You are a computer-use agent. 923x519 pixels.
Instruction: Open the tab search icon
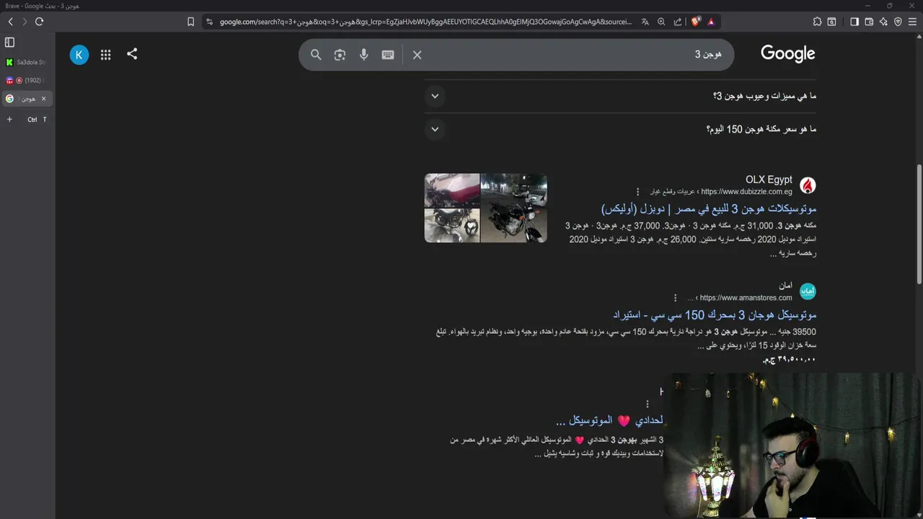coord(831,22)
